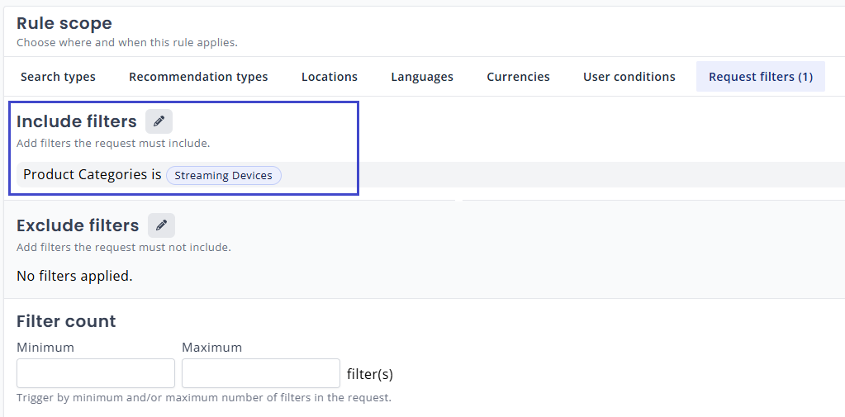
Task: Click the 'No filters applied.' message
Action: [x=74, y=276]
